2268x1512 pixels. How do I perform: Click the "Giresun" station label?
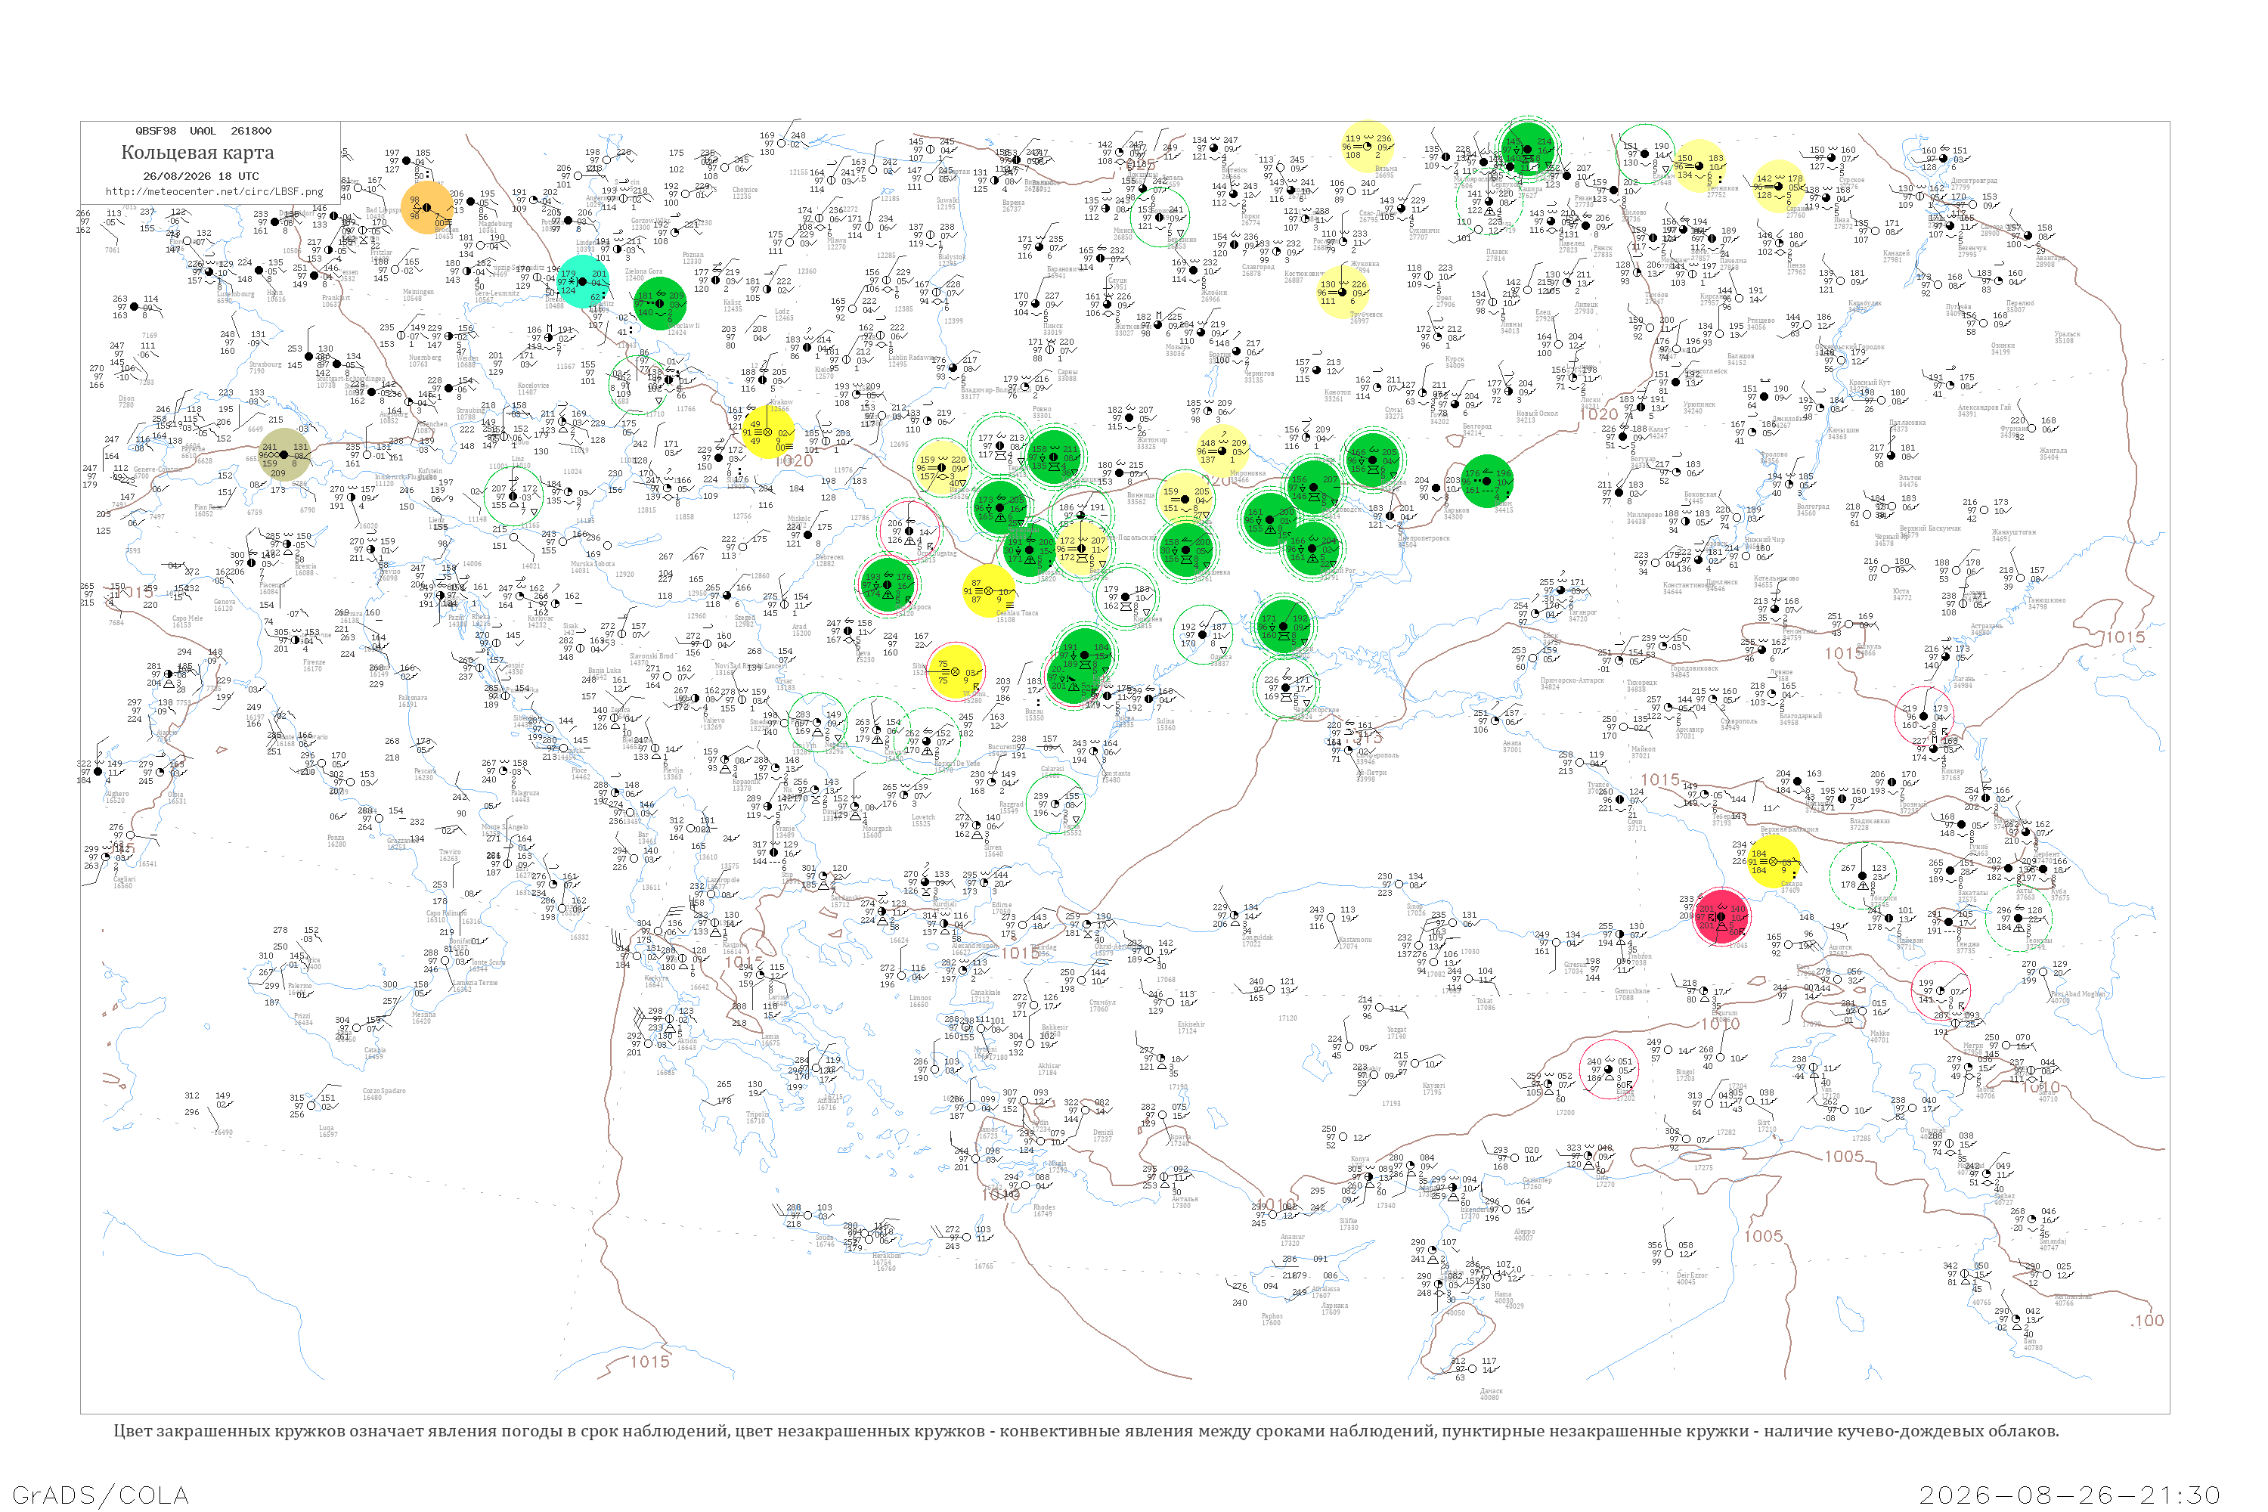[x=1574, y=965]
